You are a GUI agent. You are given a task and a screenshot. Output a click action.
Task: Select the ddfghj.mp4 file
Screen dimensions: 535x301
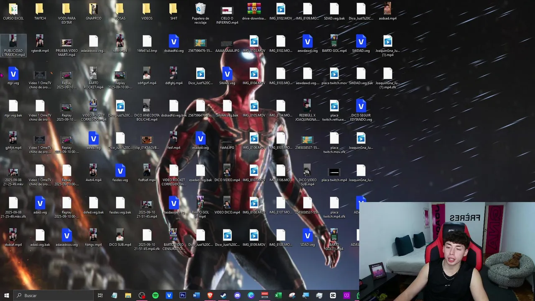tap(173, 76)
